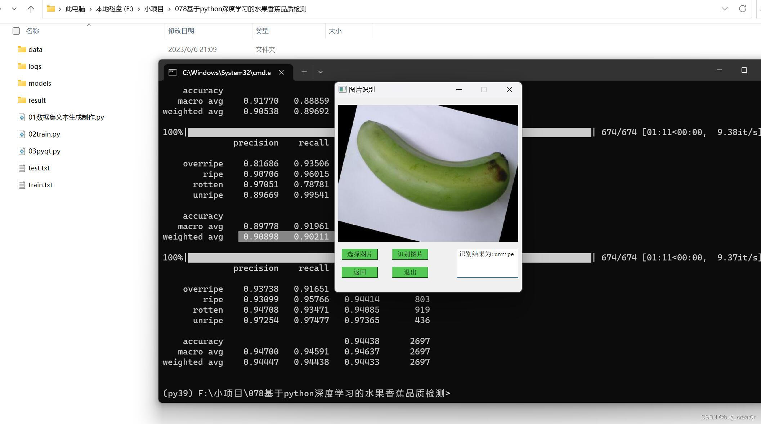Image resolution: width=761 pixels, height=424 pixels.
Task: Open 01数据集文本生成制作.py file
Action: tap(67, 116)
